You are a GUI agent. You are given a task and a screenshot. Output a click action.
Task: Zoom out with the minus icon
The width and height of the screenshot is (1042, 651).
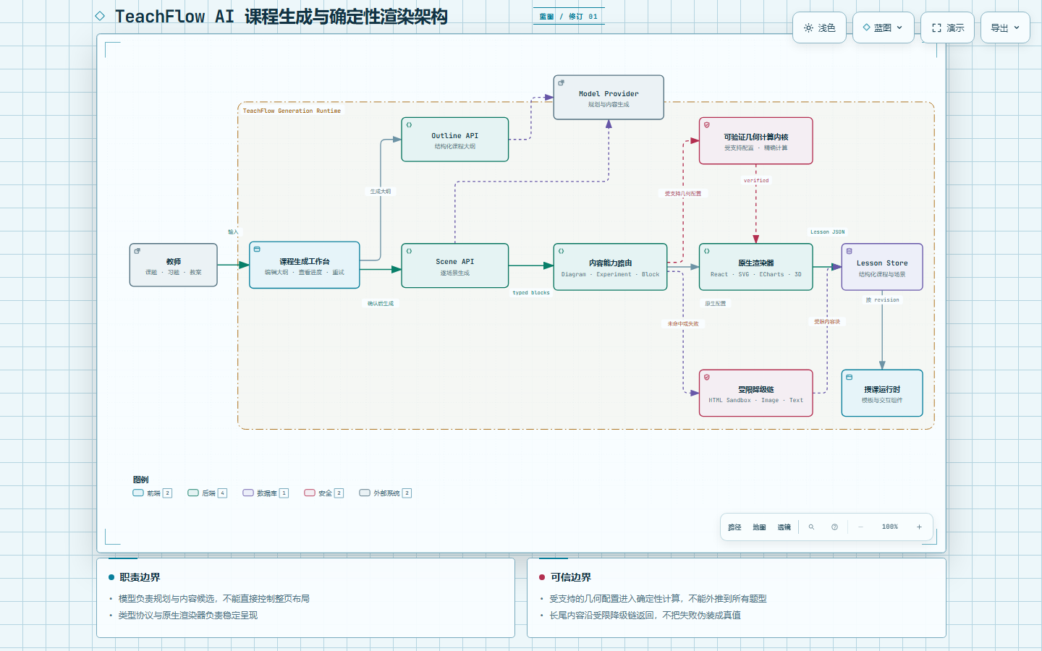[860, 527]
